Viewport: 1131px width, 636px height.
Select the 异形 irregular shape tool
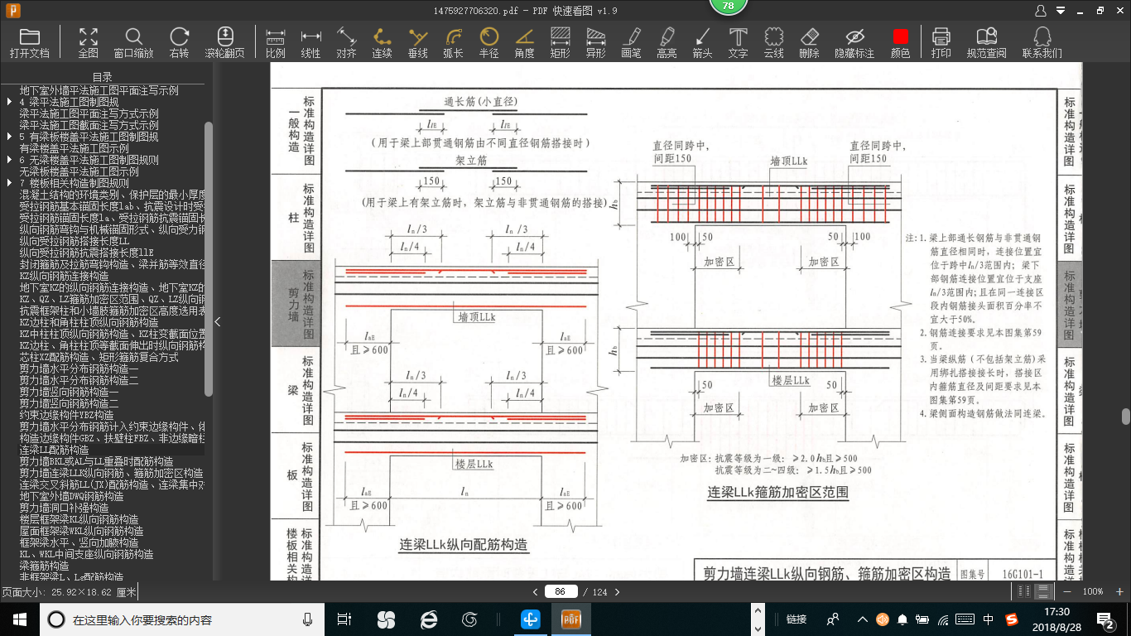tap(595, 42)
